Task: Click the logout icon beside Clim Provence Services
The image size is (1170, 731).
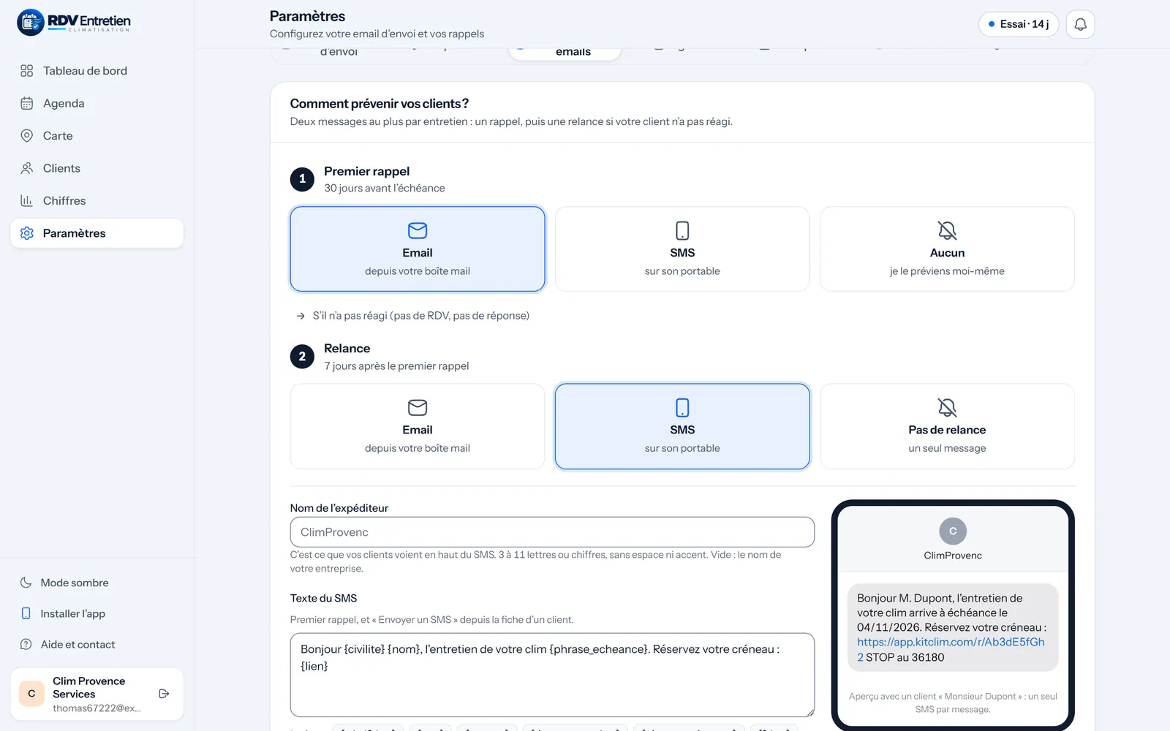Action: (x=164, y=694)
